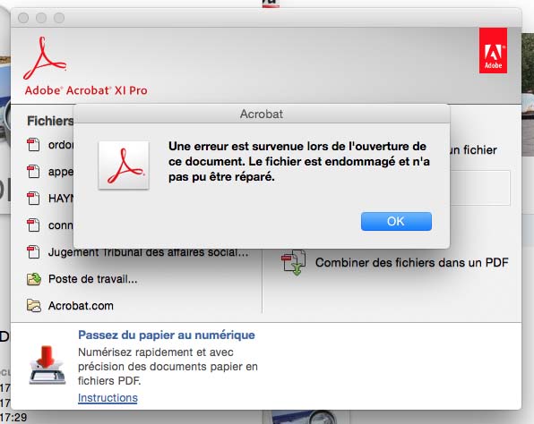Open the Instructions link
The image size is (534, 424).
108,397
